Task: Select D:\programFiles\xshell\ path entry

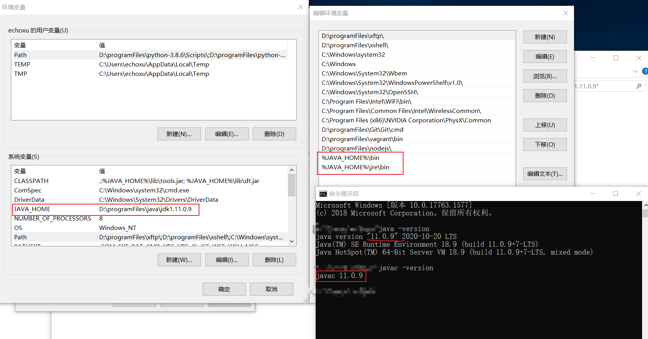Action: (x=417, y=45)
